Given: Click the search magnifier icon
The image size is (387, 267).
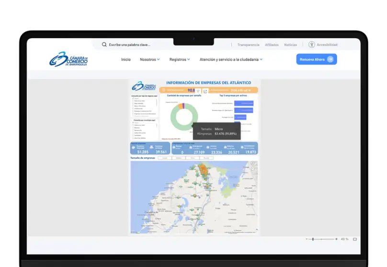Looking at the screenshot, I should coord(104,44).
